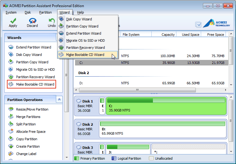Click the Create Partition icon
The height and width of the screenshot is (164, 236).
(11, 146)
